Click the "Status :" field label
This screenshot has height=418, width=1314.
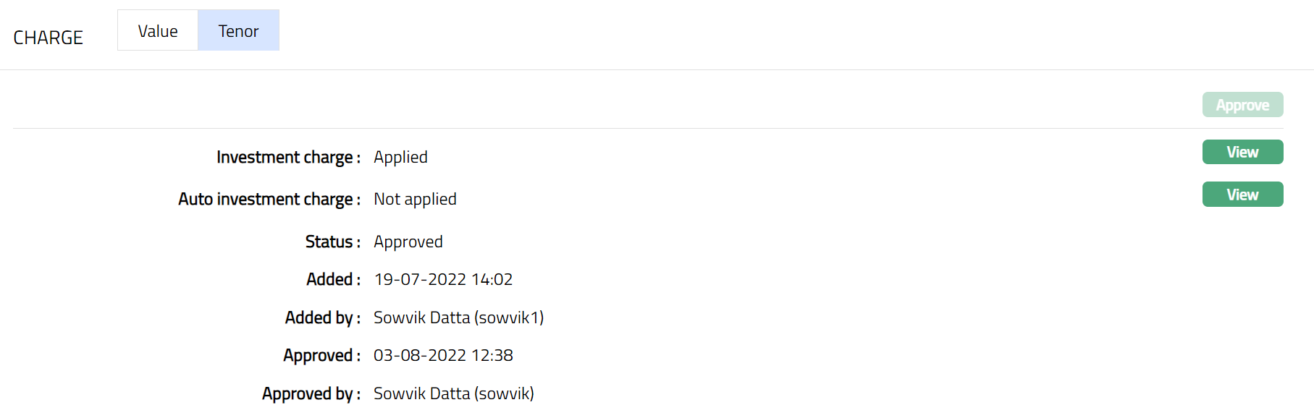[x=333, y=242]
